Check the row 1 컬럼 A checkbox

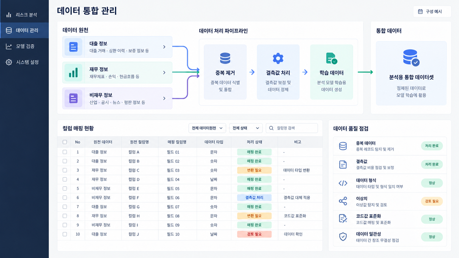[x=65, y=152]
